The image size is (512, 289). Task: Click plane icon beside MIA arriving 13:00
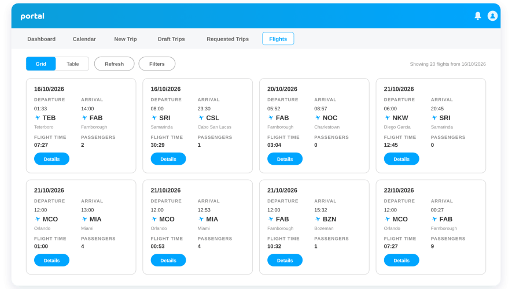coord(84,219)
